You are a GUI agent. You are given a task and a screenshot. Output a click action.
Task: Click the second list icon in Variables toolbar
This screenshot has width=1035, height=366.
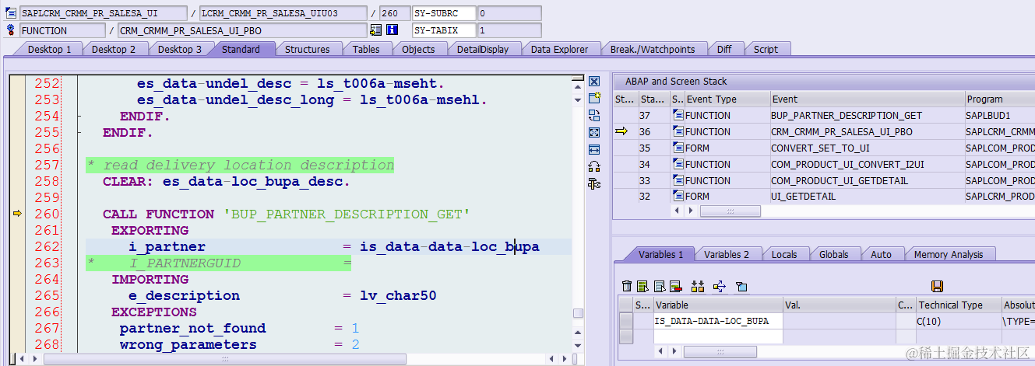(x=659, y=287)
